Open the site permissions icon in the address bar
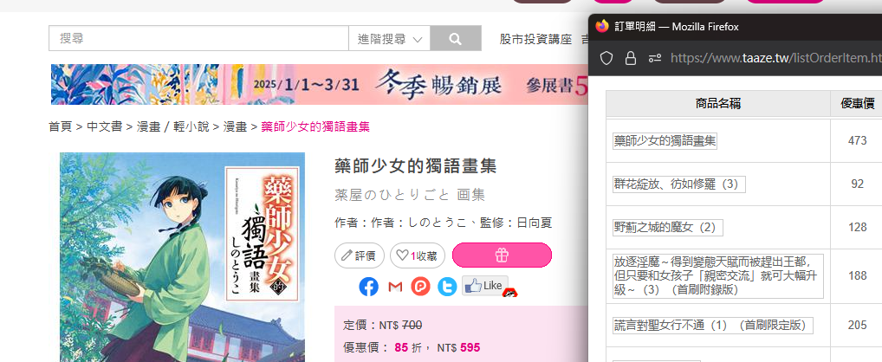882x362 pixels. point(655,58)
